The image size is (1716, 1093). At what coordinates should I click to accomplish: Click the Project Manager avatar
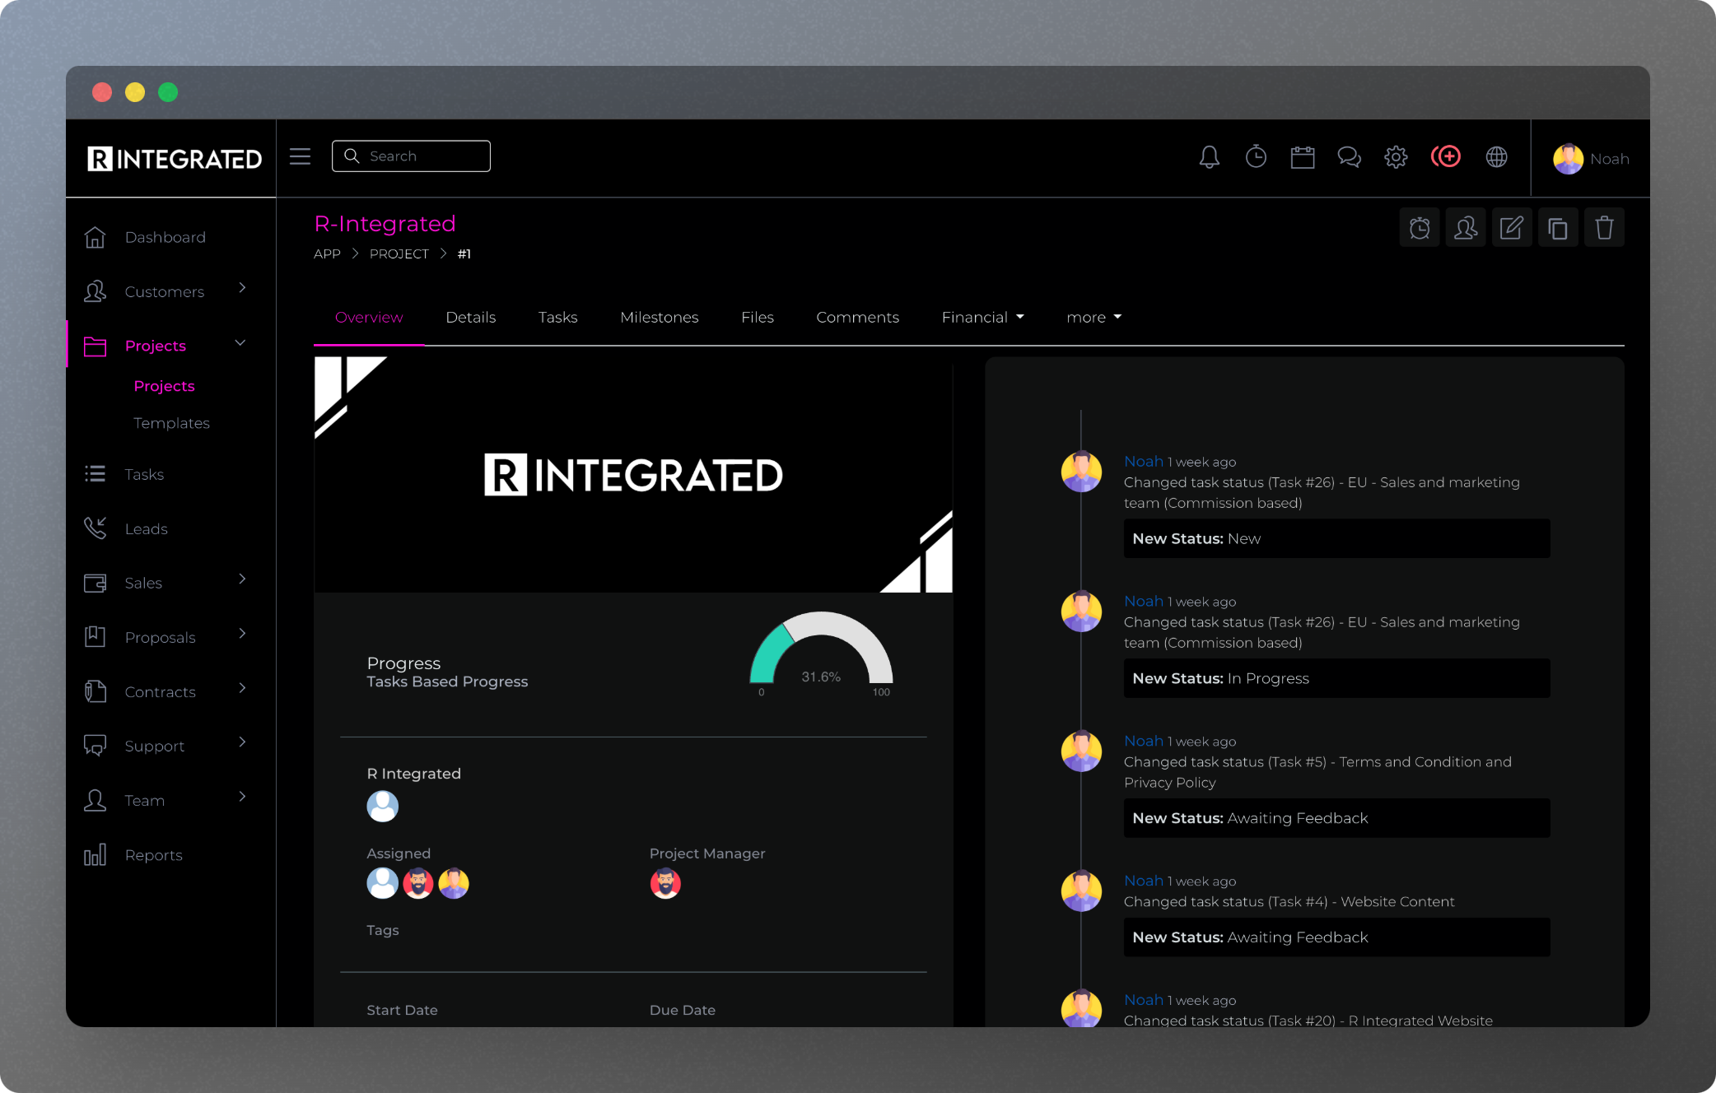665,883
